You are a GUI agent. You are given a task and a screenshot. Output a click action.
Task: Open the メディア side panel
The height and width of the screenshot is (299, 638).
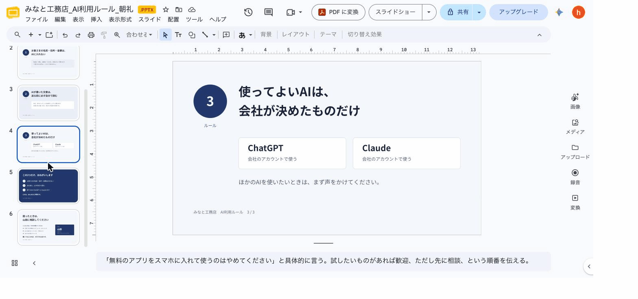point(575,127)
